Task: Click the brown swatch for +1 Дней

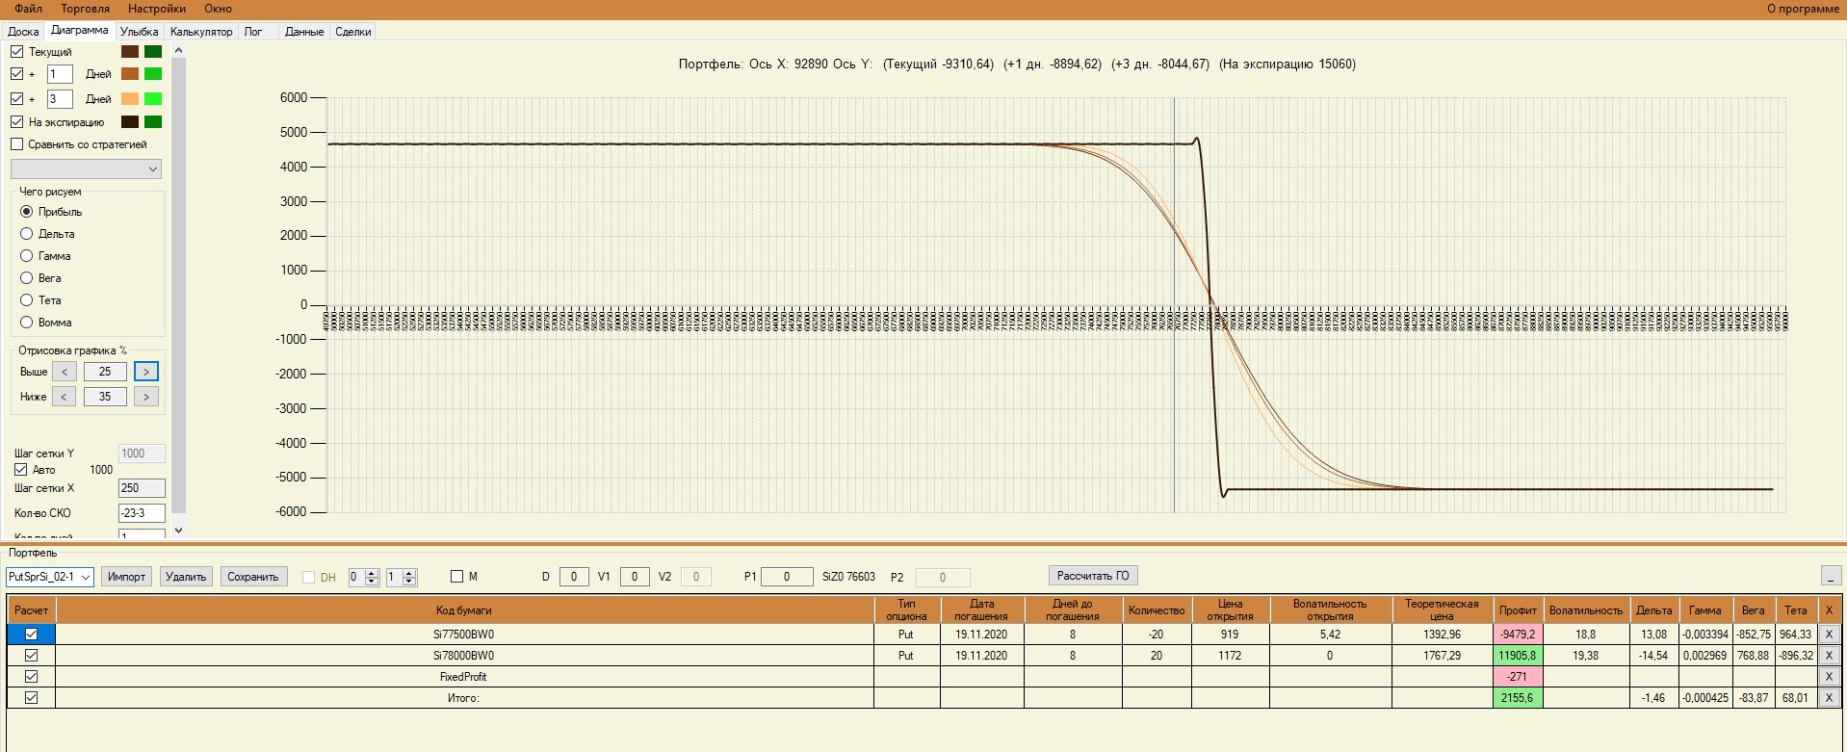Action: 130,74
